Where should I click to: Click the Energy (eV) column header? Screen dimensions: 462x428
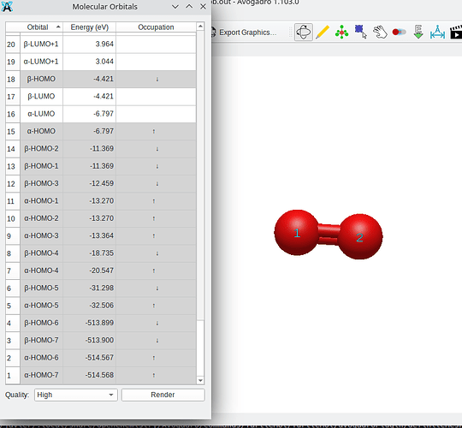90,27
